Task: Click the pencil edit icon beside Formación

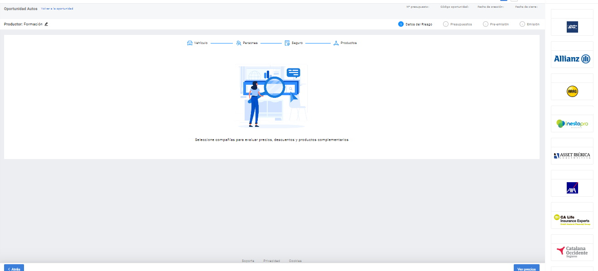Action: [x=46, y=24]
